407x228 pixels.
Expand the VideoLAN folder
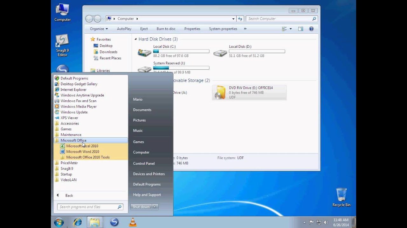68,180
